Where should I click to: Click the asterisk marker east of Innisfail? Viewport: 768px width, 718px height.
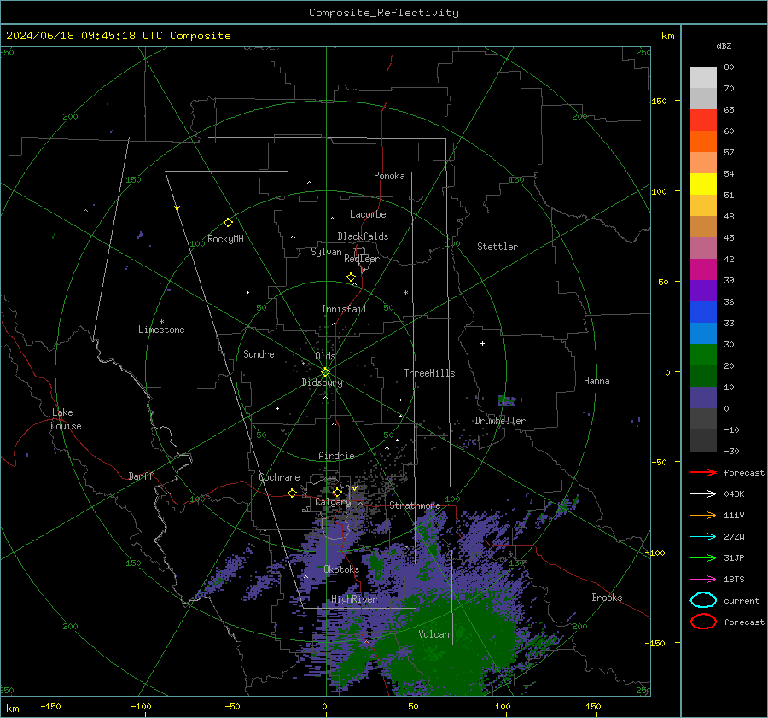tap(405, 293)
